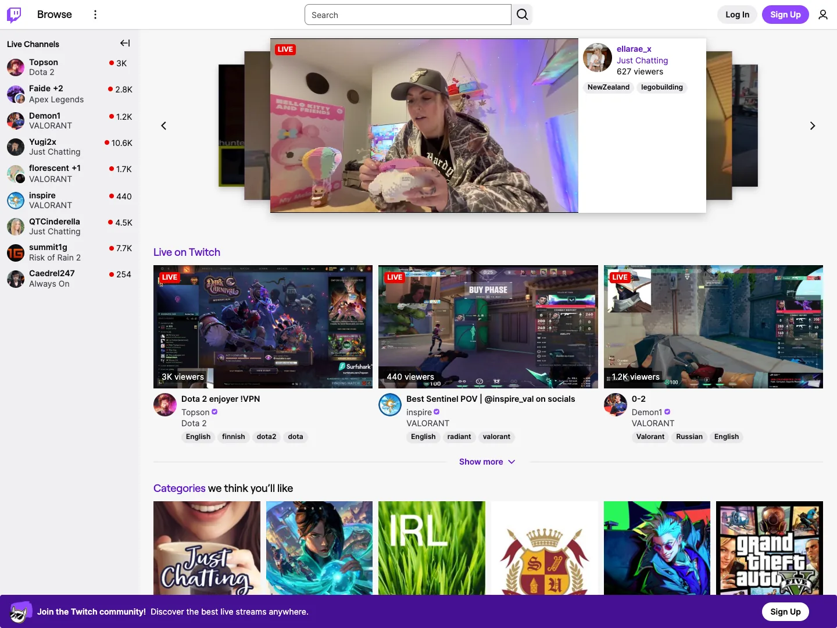The height and width of the screenshot is (628, 837).
Task: Click the NewZealand tag
Action: [x=609, y=87]
